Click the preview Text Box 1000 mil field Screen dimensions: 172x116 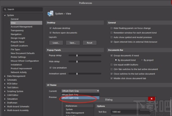tap(130, 112)
